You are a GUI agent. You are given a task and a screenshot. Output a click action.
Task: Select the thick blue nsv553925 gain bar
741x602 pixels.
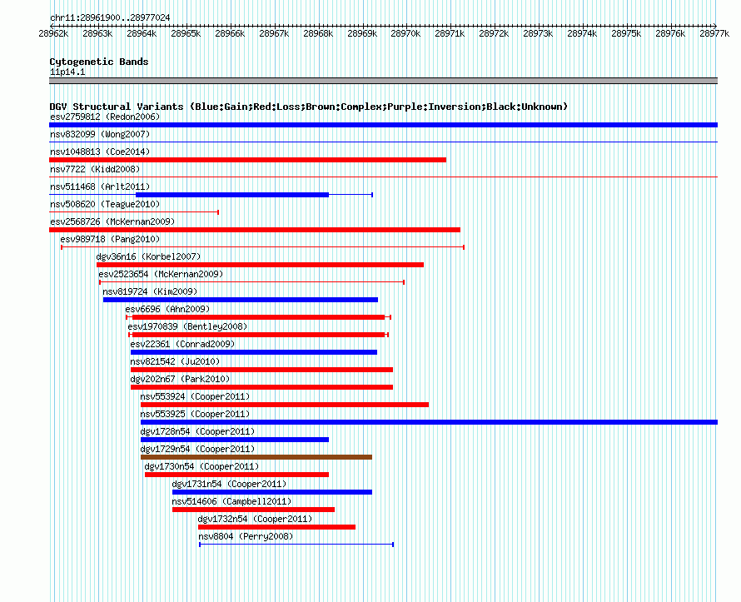pyautogui.click(x=429, y=422)
